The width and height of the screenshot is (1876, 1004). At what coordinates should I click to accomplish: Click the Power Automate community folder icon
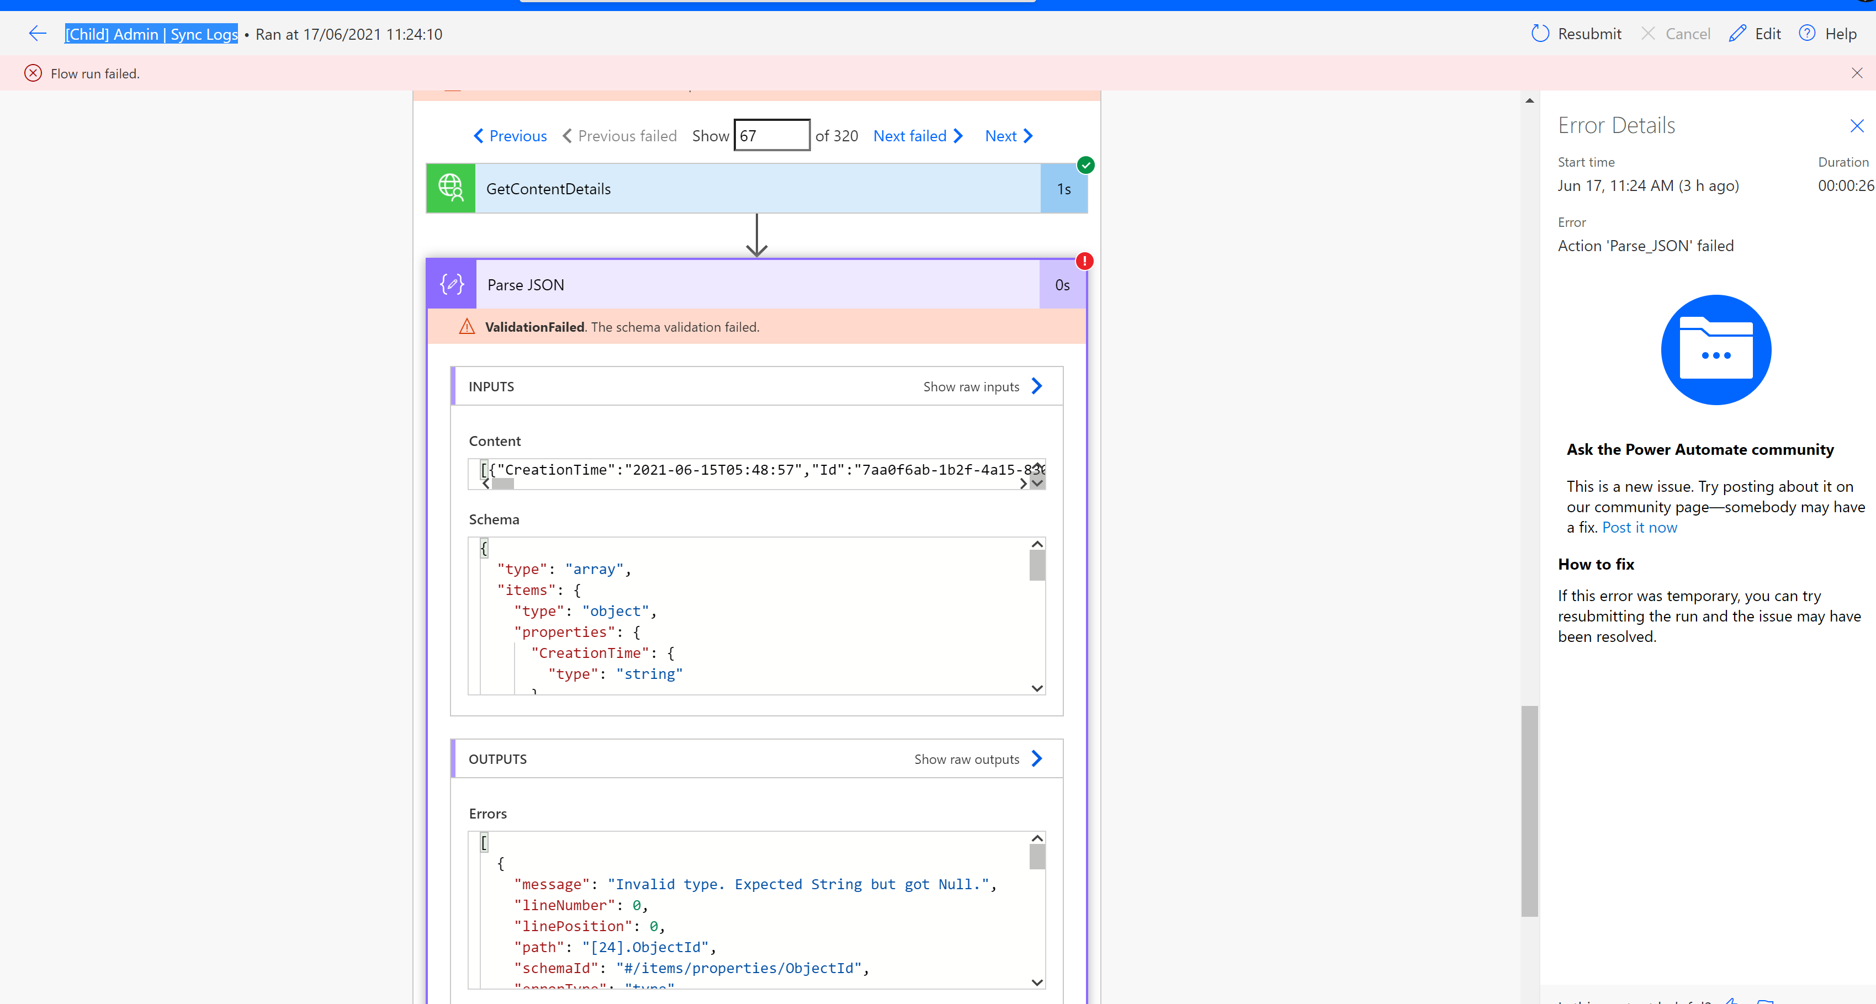tap(1715, 350)
